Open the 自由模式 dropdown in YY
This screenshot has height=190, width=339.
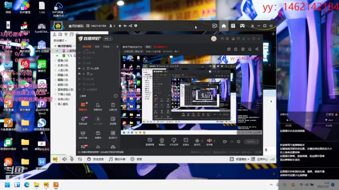[60, 41]
